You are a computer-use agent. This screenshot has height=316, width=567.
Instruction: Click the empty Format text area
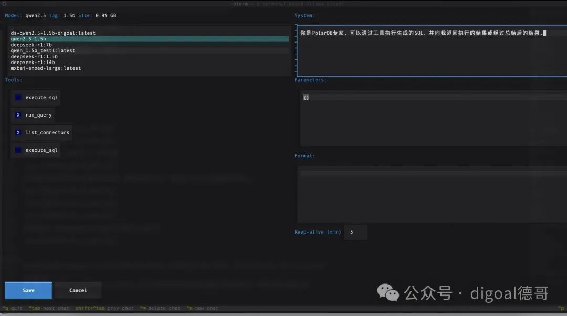(430, 194)
